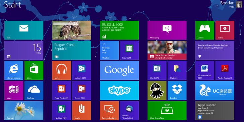244x122 pixels.
Task: Open the Pistorius news story tile
Action: click(x=167, y=50)
